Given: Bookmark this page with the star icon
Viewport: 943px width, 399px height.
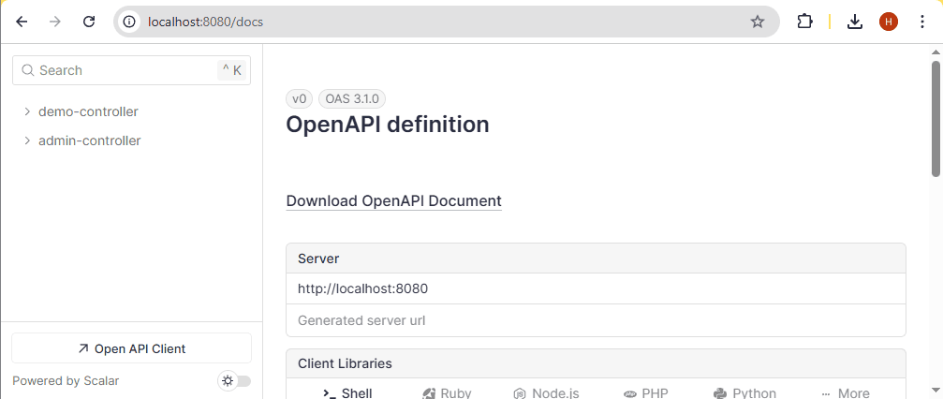Looking at the screenshot, I should pos(758,22).
